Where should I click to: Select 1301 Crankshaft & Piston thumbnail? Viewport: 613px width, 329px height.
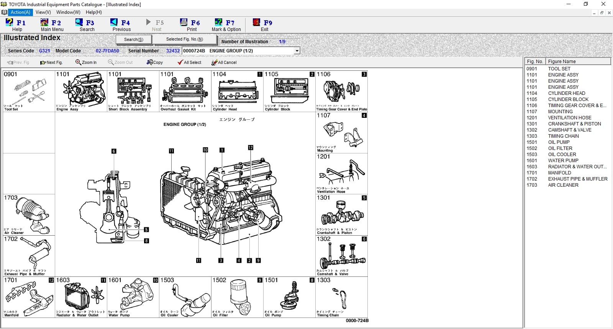click(x=341, y=215)
